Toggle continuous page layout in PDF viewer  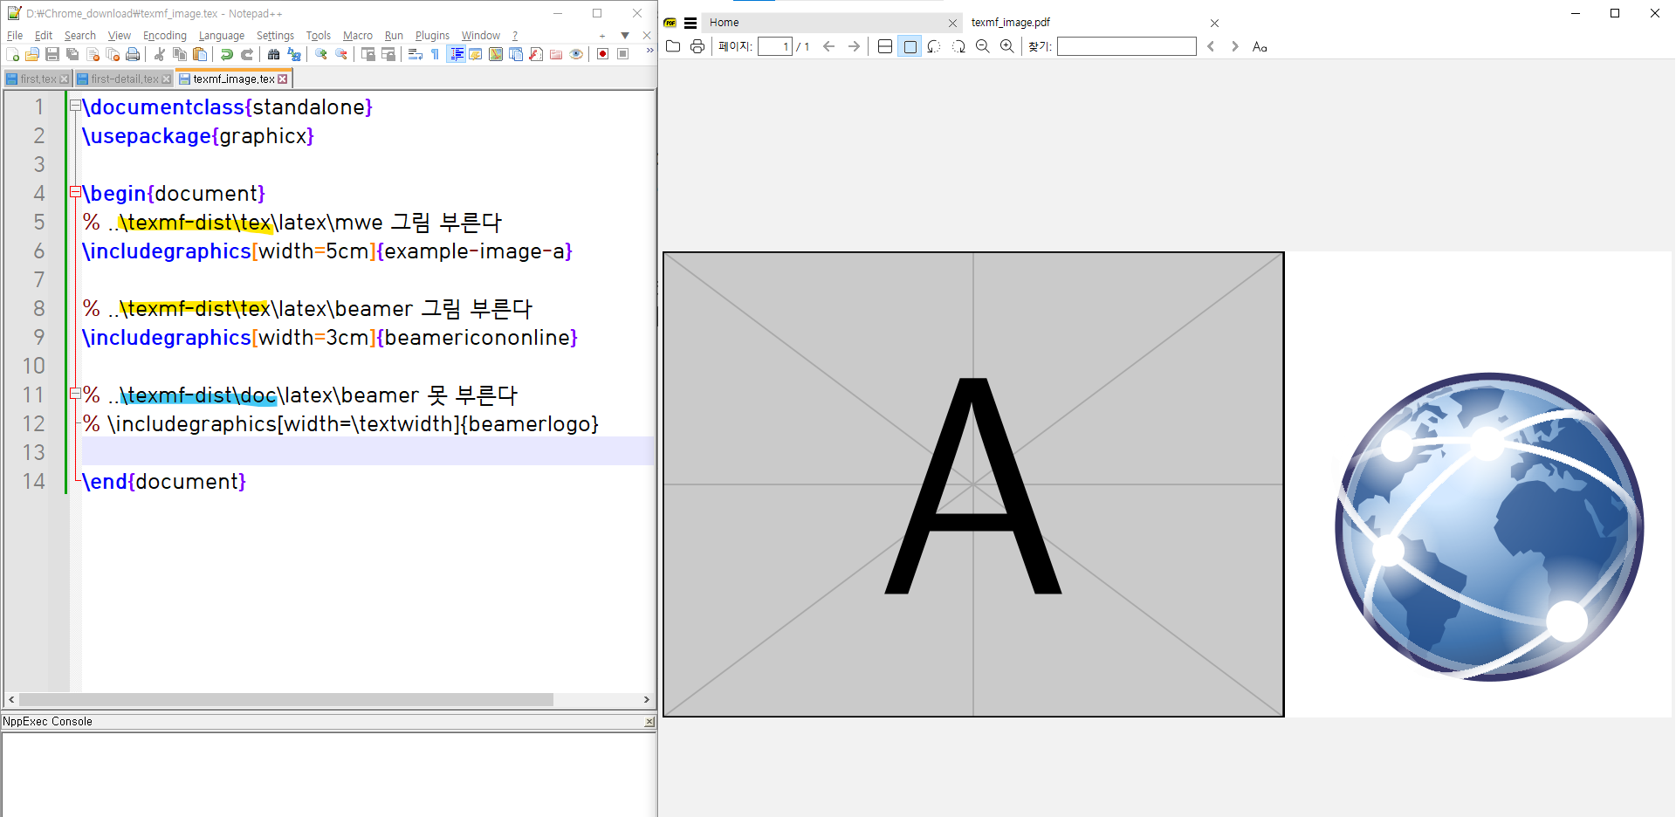(885, 46)
